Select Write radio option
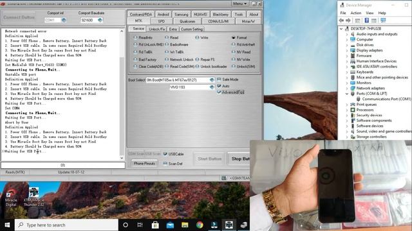Viewport: 412px width, 231px height. 197,38
